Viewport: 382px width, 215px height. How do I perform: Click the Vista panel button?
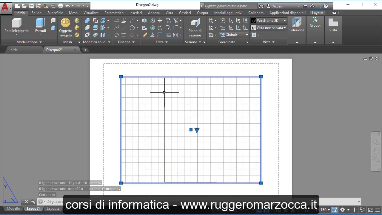pyautogui.click(x=333, y=30)
